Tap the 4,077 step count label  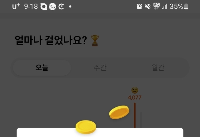[135, 97]
